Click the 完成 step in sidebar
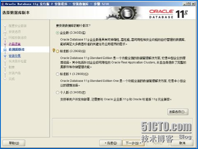Image resolution: width=198 pixels, height=149 pixels. tap(12, 79)
